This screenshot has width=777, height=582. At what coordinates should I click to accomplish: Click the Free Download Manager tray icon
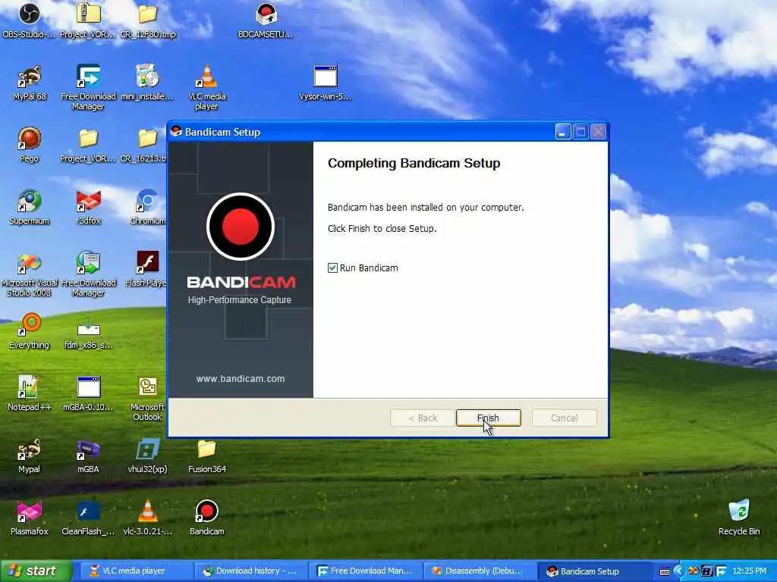coord(722,571)
